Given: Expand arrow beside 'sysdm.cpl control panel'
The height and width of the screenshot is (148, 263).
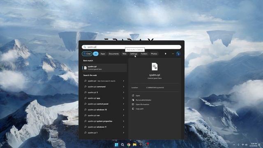Looking at the screenshot, I should pos(124,104).
